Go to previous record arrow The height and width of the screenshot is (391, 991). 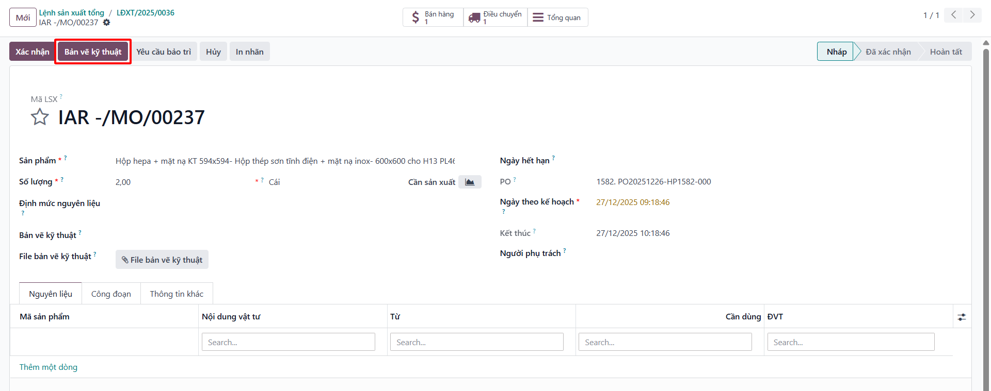click(953, 15)
